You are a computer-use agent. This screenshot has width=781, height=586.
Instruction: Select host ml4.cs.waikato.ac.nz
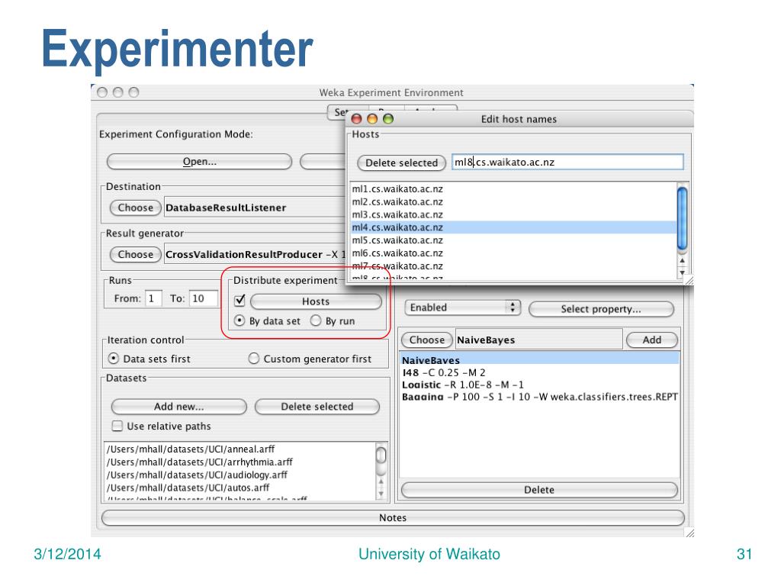[513, 227]
